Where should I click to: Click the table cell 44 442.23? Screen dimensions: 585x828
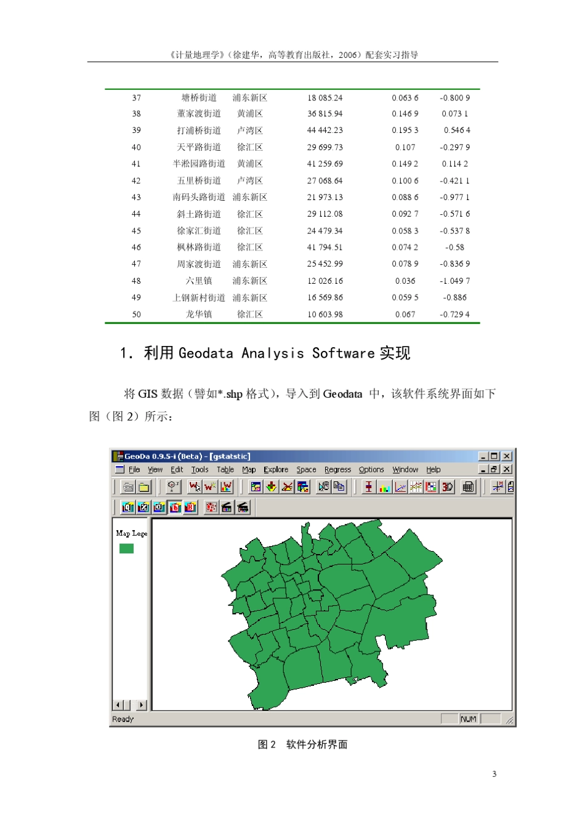(x=325, y=131)
